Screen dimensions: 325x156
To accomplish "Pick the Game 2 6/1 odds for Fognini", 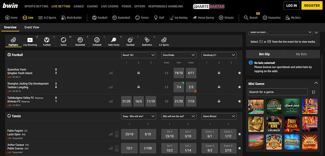I will pos(210,134).
